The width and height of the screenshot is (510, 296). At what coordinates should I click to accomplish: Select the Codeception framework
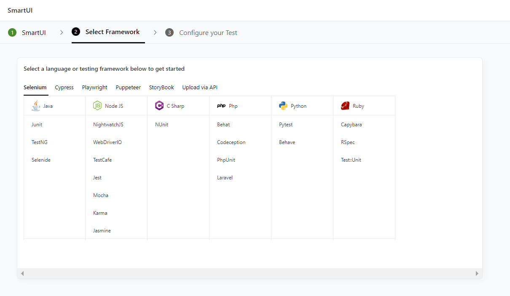(x=231, y=142)
